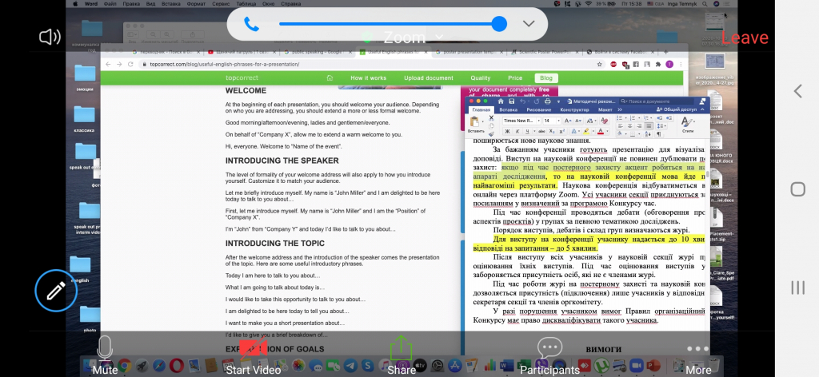Expand the volume panel chevron
Viewport: 819px width, 377px height.
click(529, 23)
